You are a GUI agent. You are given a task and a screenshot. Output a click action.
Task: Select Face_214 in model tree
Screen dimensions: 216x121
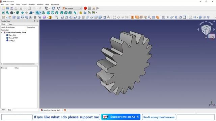tap(12, 35)
